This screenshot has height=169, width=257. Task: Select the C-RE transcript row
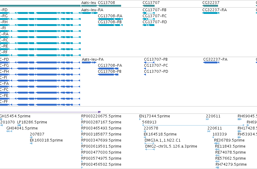pyautogui.click(x=40, y=49)
